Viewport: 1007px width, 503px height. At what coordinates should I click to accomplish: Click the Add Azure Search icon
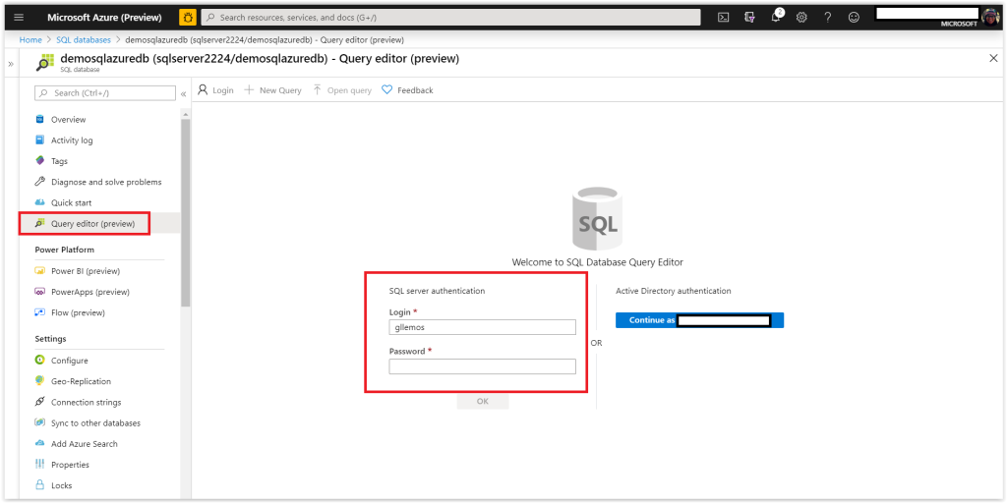39,443
